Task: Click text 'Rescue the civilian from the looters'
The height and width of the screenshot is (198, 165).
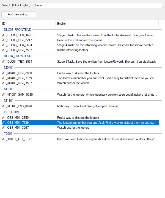Action: point(80,40)
